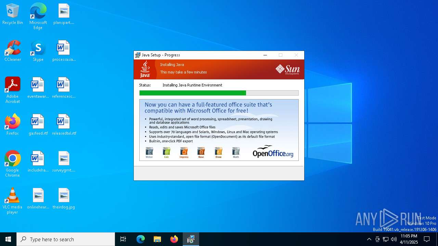
Task: Click the installation progress bar
Action: click(219, 93)
